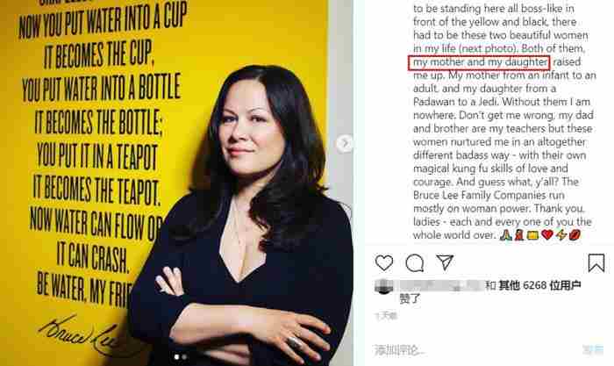
Task: Open comments via speech bubble icon
Action: [x=415, y=263]
